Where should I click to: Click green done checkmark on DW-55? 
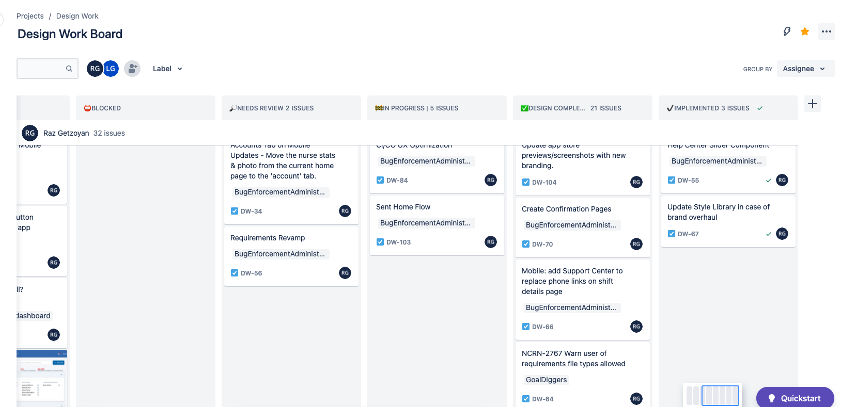pyautogui.click(x=769, y=181)
